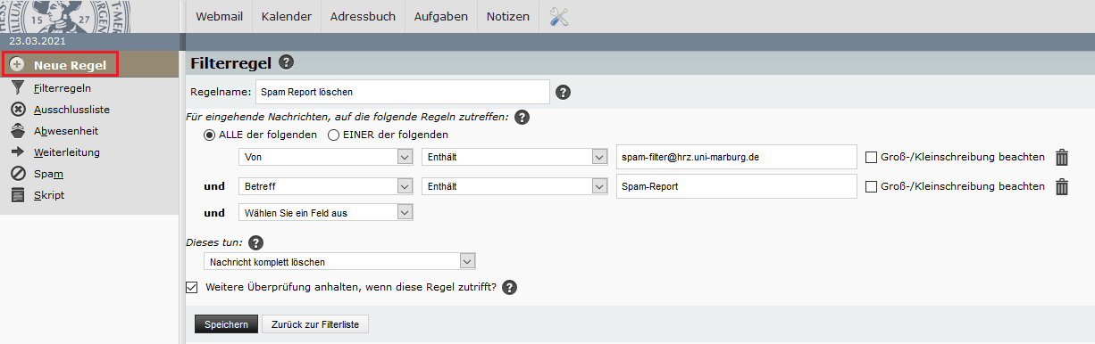Open help icon next to 'Dieses tun'
The height and width of the screenshot is (344, 1095).
[255, 242]
